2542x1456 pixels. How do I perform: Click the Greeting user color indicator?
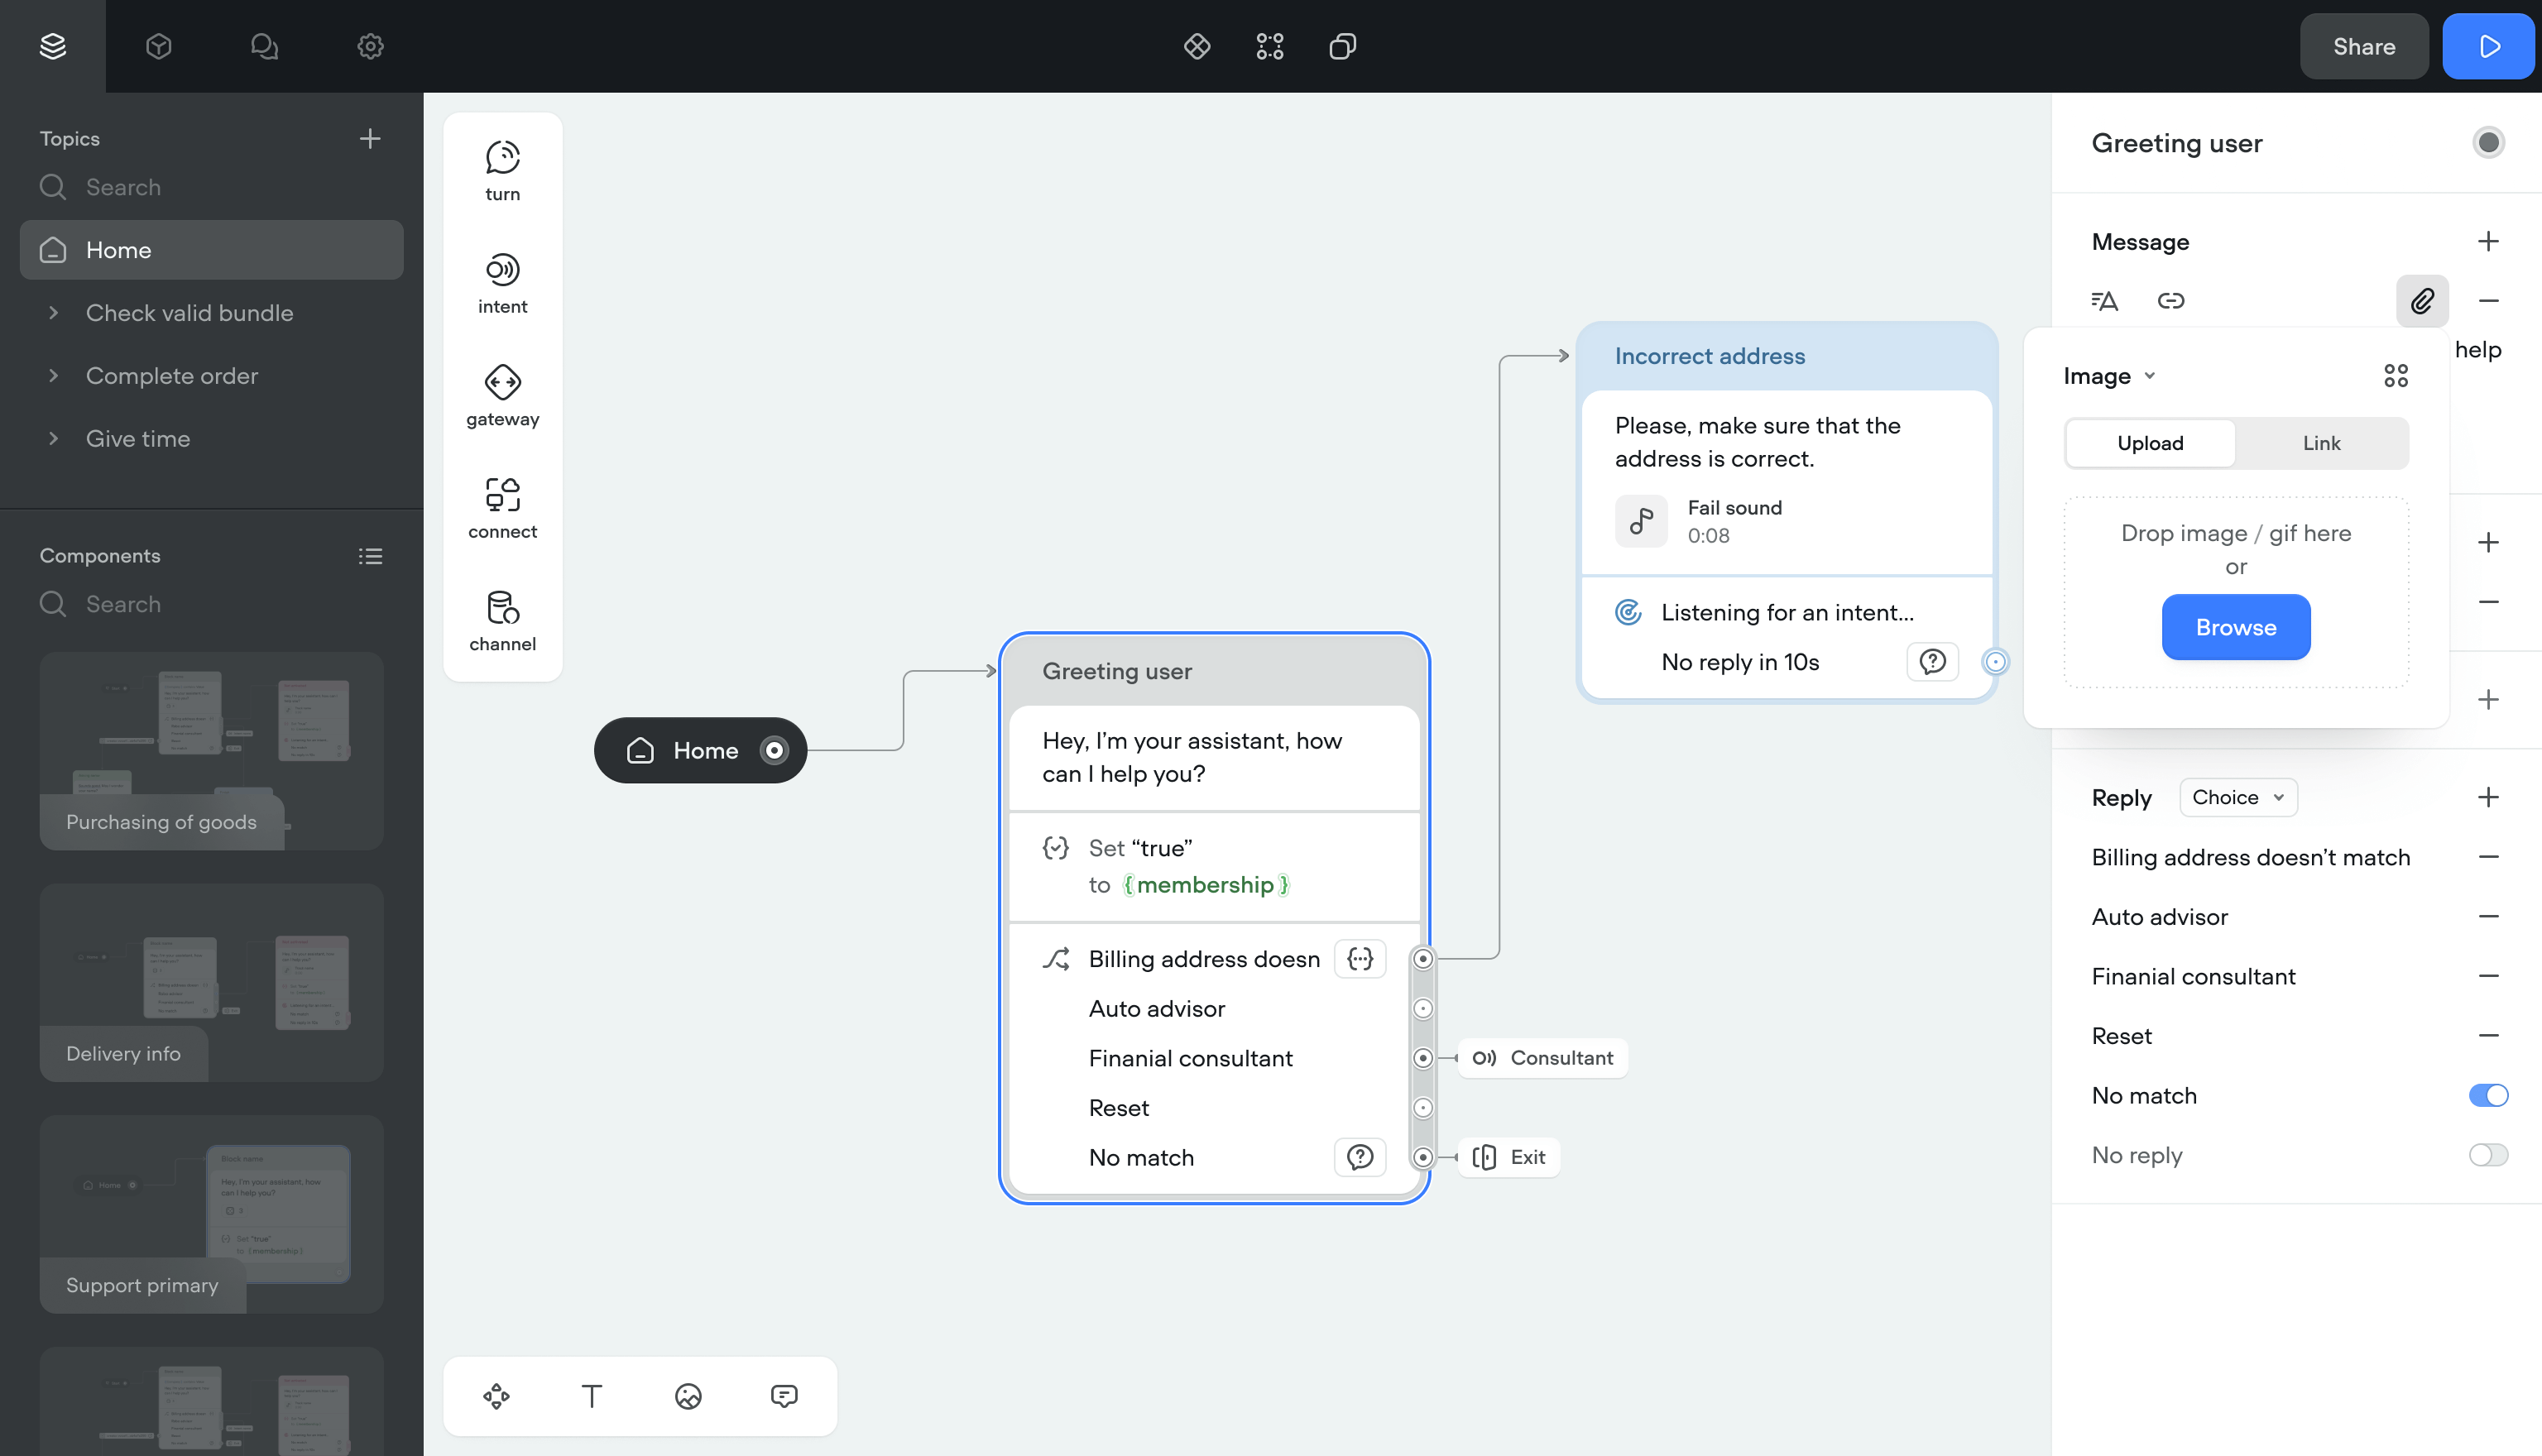(x=2488, y=143)
